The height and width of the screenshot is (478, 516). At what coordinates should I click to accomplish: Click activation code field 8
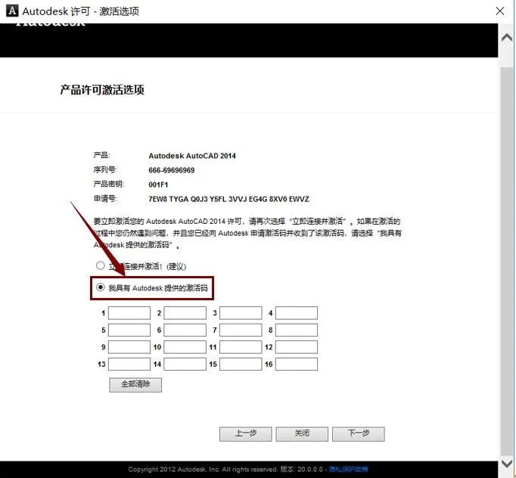pyautogui.click(x=297, y=330)
